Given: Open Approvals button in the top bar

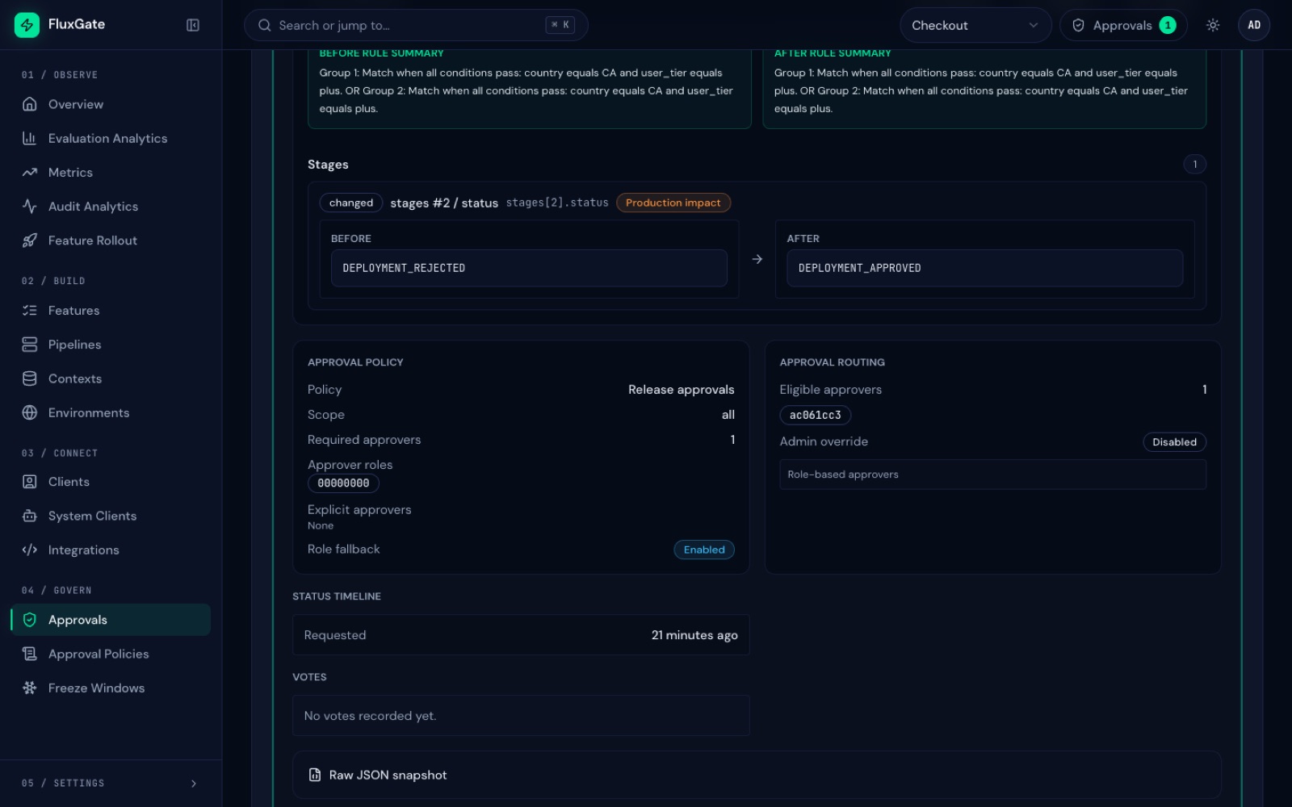Looking at the screenshot, I should (1123, 25).
